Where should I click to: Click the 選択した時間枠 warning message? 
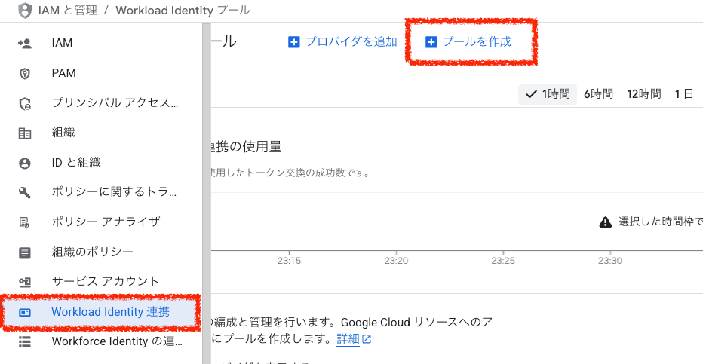pyautogui.click(x=661, y=222)
